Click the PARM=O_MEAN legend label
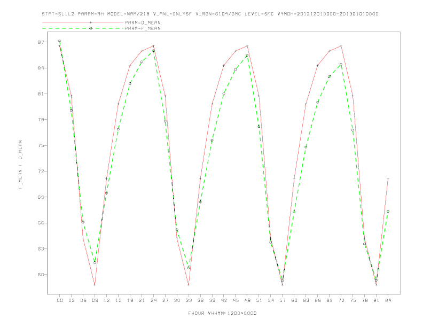 coord(143,22)
